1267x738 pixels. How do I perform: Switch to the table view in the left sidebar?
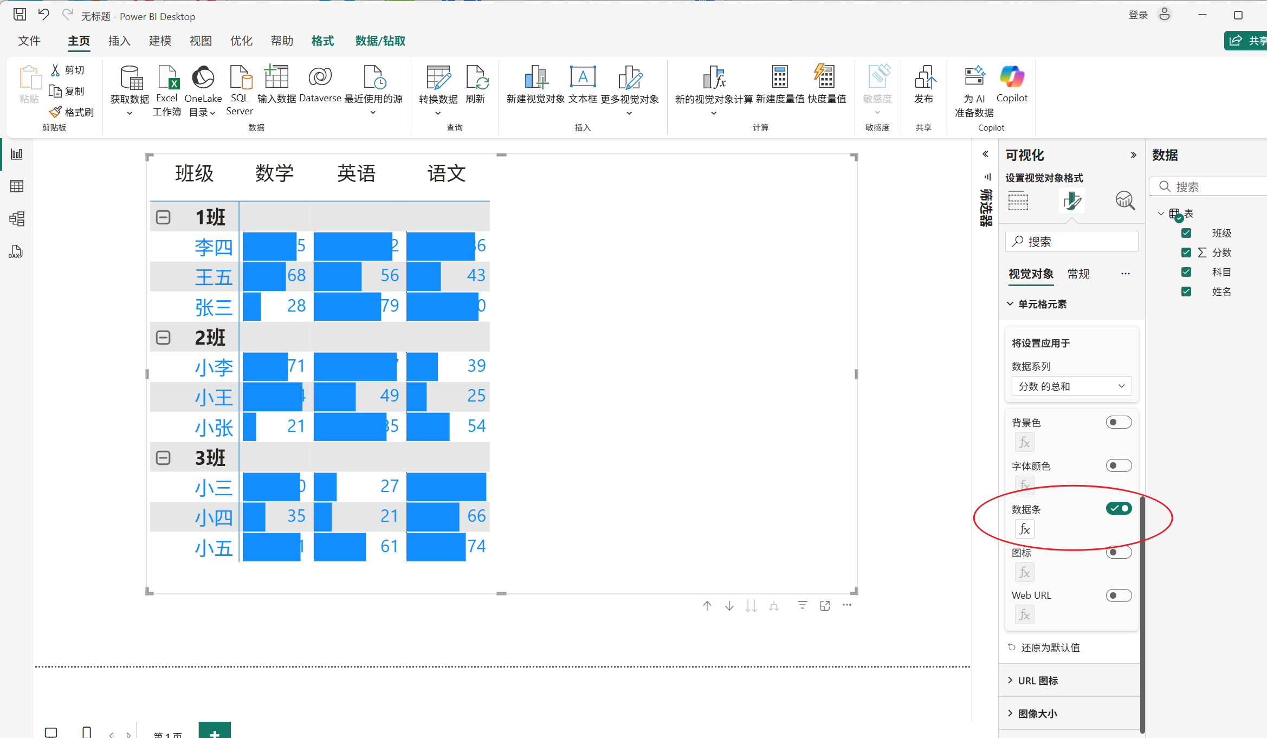17,186
